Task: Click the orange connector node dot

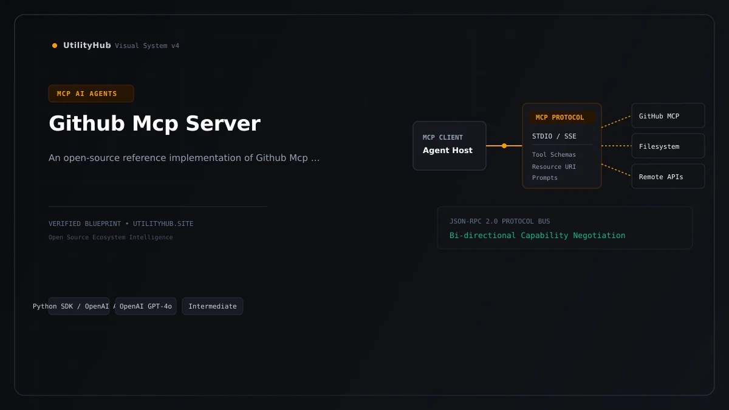Action: tap(504, 146)
